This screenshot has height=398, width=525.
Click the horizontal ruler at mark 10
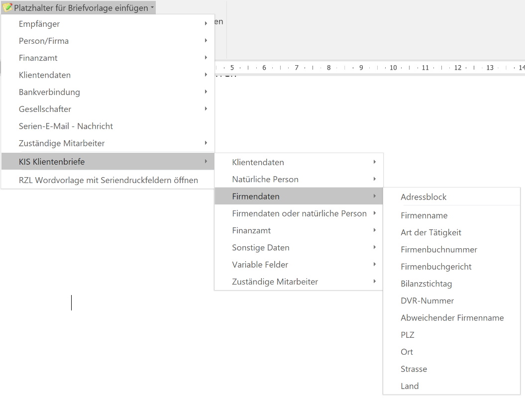393,68
